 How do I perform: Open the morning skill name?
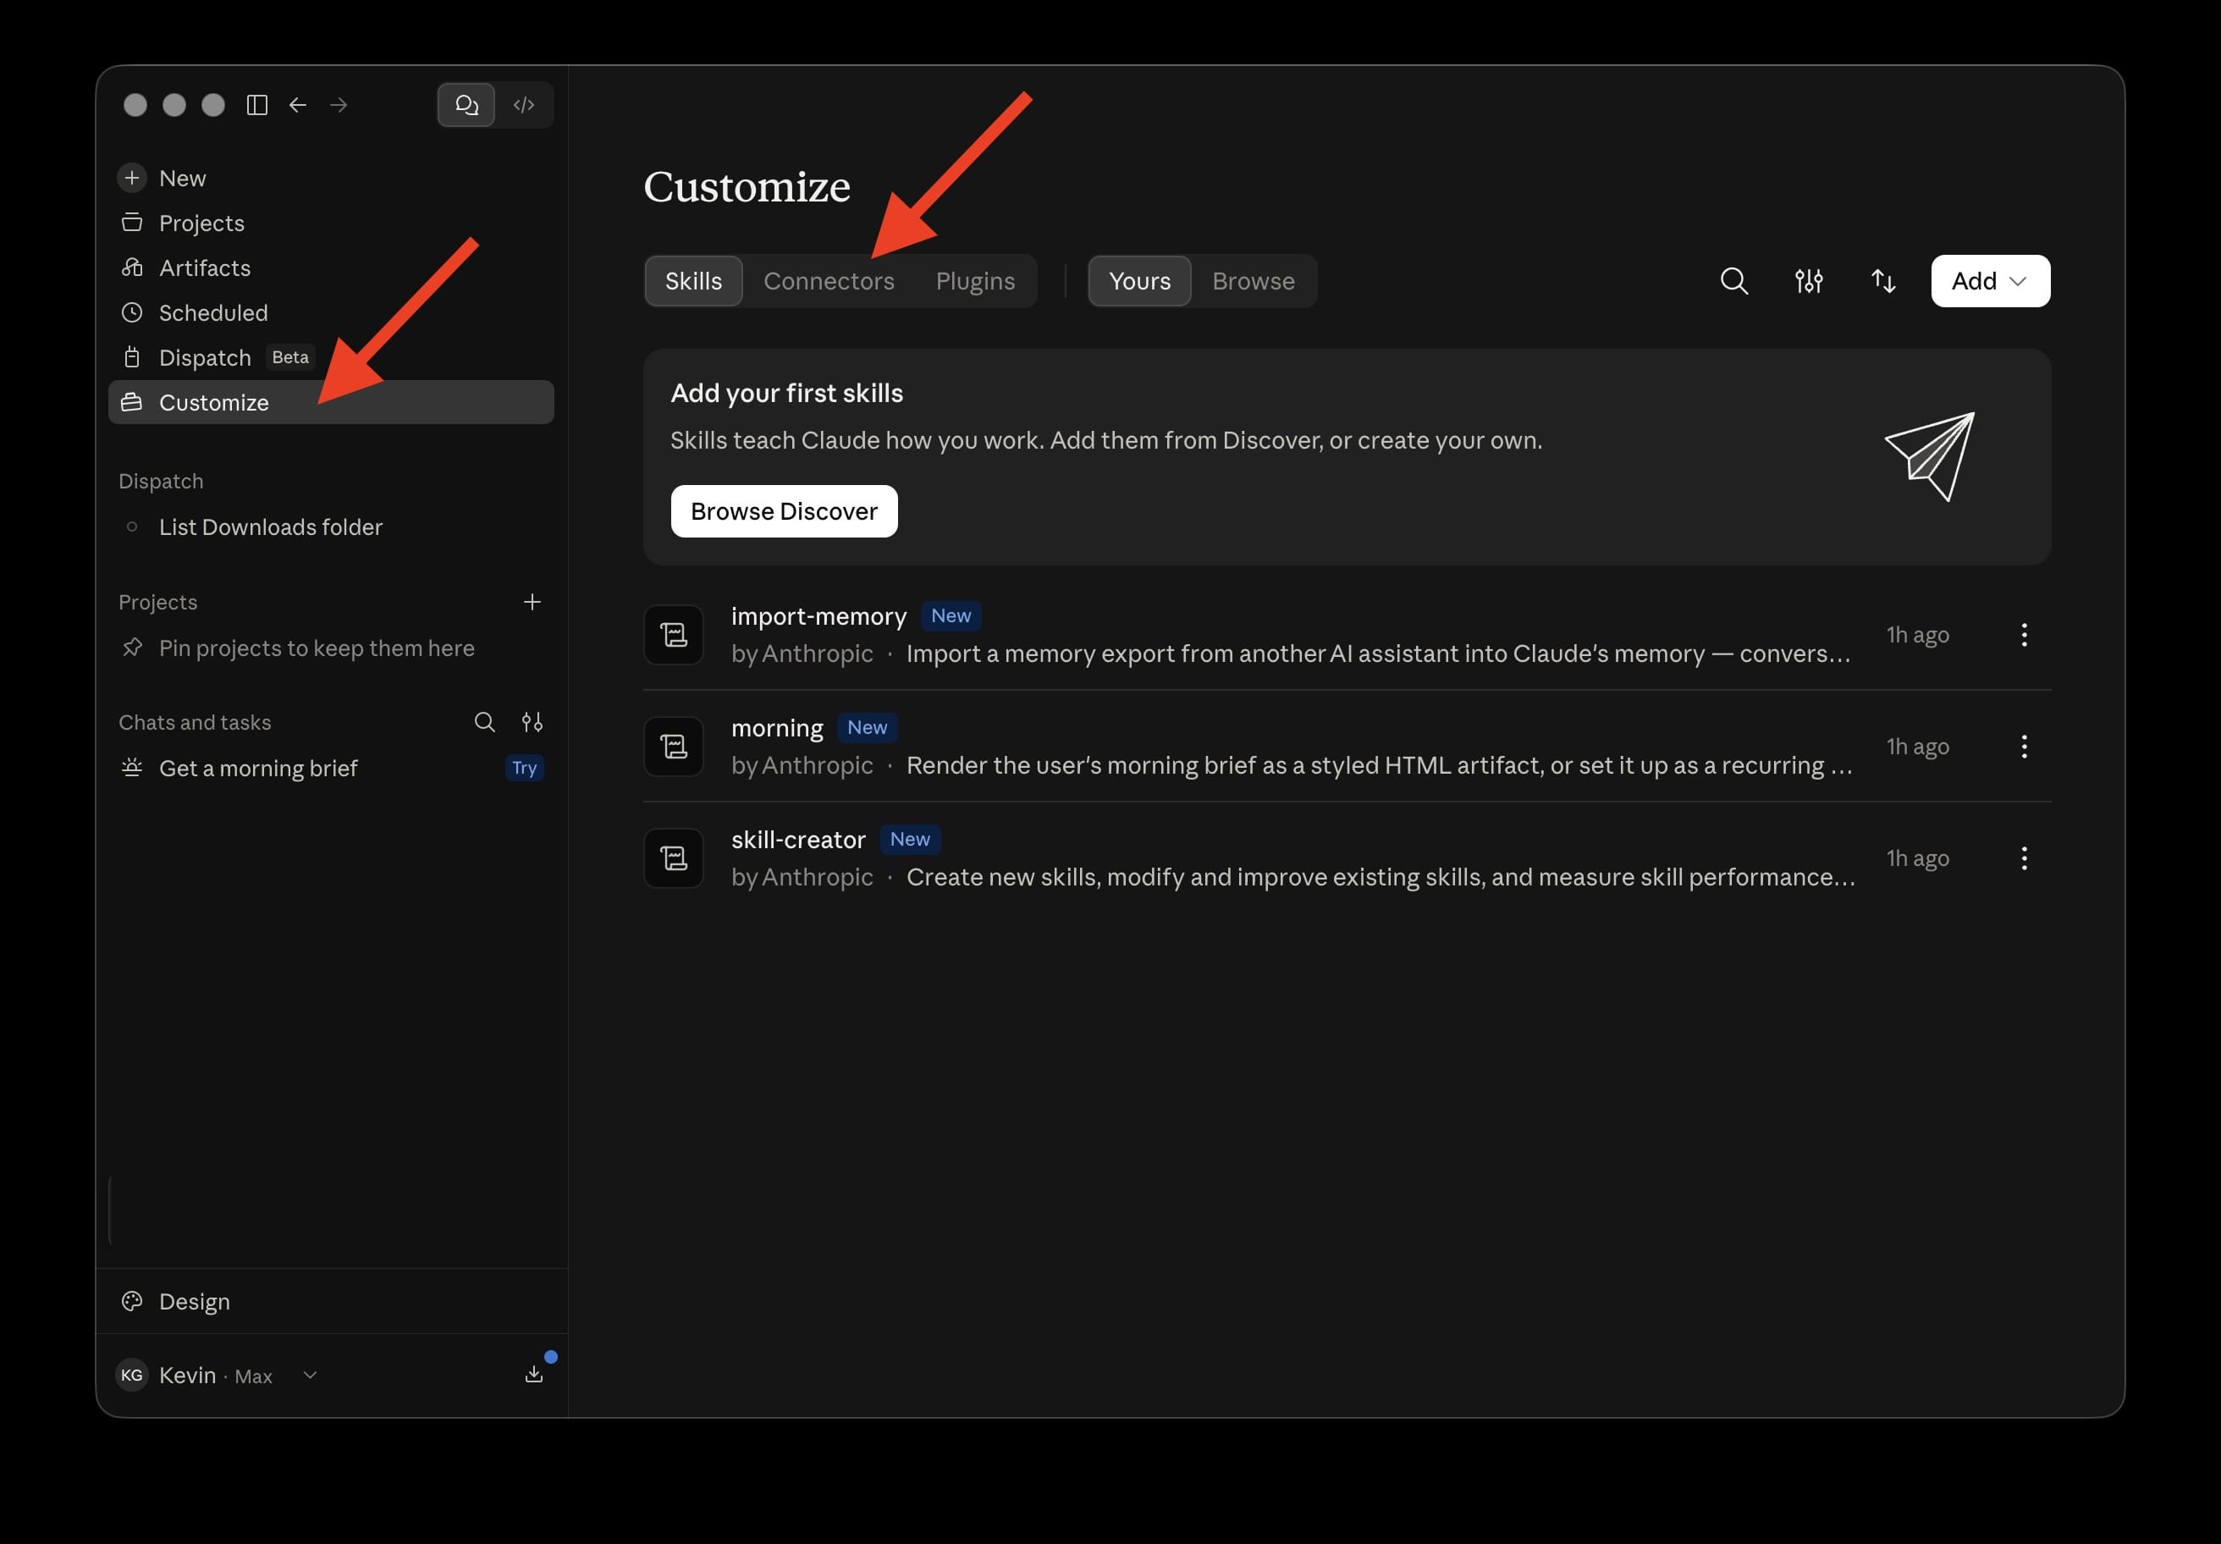pyautogui.click(x=778, y=727)
